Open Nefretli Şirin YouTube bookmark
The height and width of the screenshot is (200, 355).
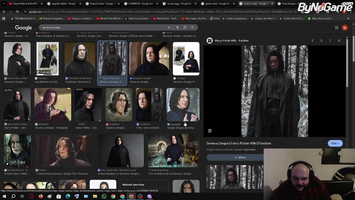pos(165,19)
